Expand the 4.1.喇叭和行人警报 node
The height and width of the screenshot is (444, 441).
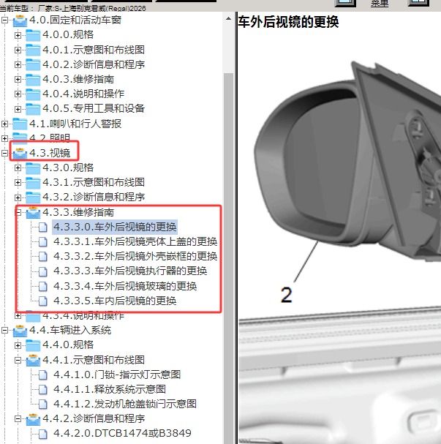click(x=4, y=124)
